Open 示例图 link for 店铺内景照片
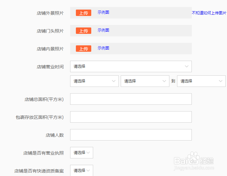This screenshot has height=176, width=227. pyautogui.click(x=103, y=48)
